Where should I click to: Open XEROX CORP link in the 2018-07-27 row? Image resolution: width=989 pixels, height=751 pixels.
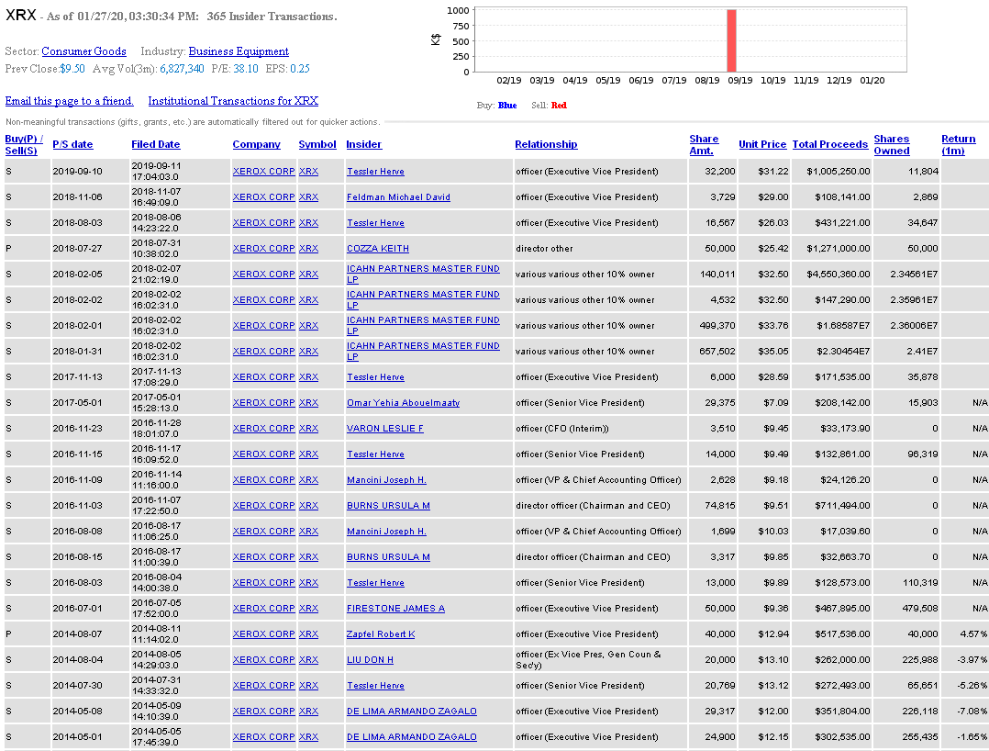pos(263,249)
